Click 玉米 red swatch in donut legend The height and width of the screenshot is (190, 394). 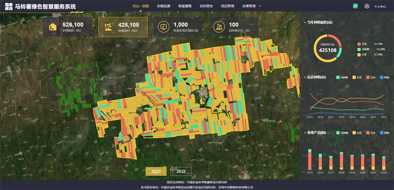(359, 44)
